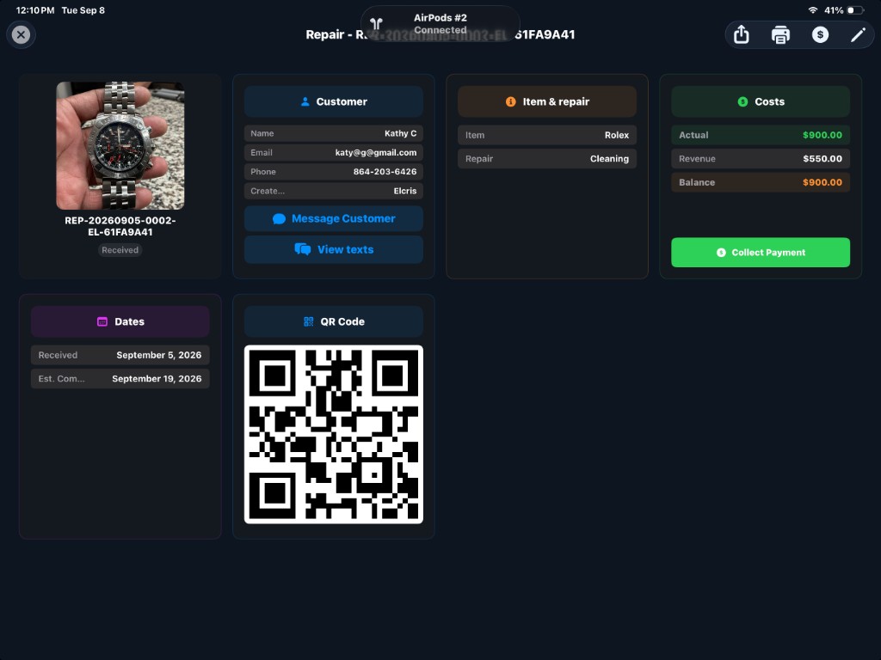Click the person icon in Customer header

[x=305, y=101]
